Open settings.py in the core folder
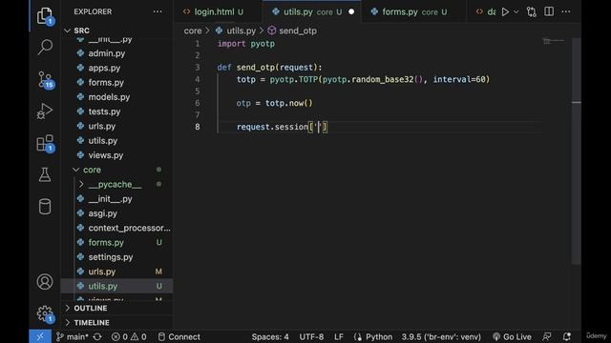Viewport: 611px width, 343px height. [111, 257]
